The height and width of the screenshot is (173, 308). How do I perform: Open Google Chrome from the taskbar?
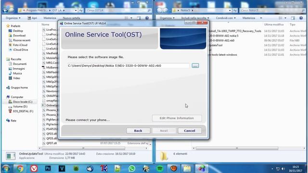coord(20,169)
